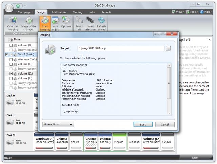Uncheck the Volume (D:) checkbox

pyautogui.click(x=11, y=73)
